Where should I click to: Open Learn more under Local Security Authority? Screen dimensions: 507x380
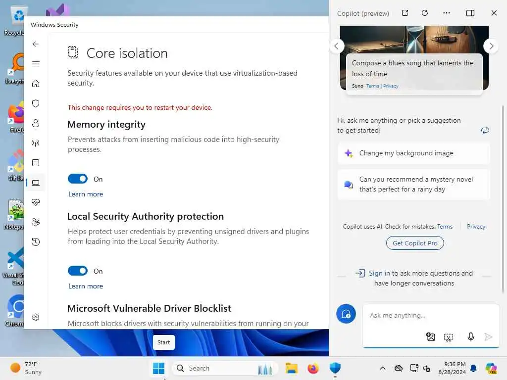tap(85, 286)
